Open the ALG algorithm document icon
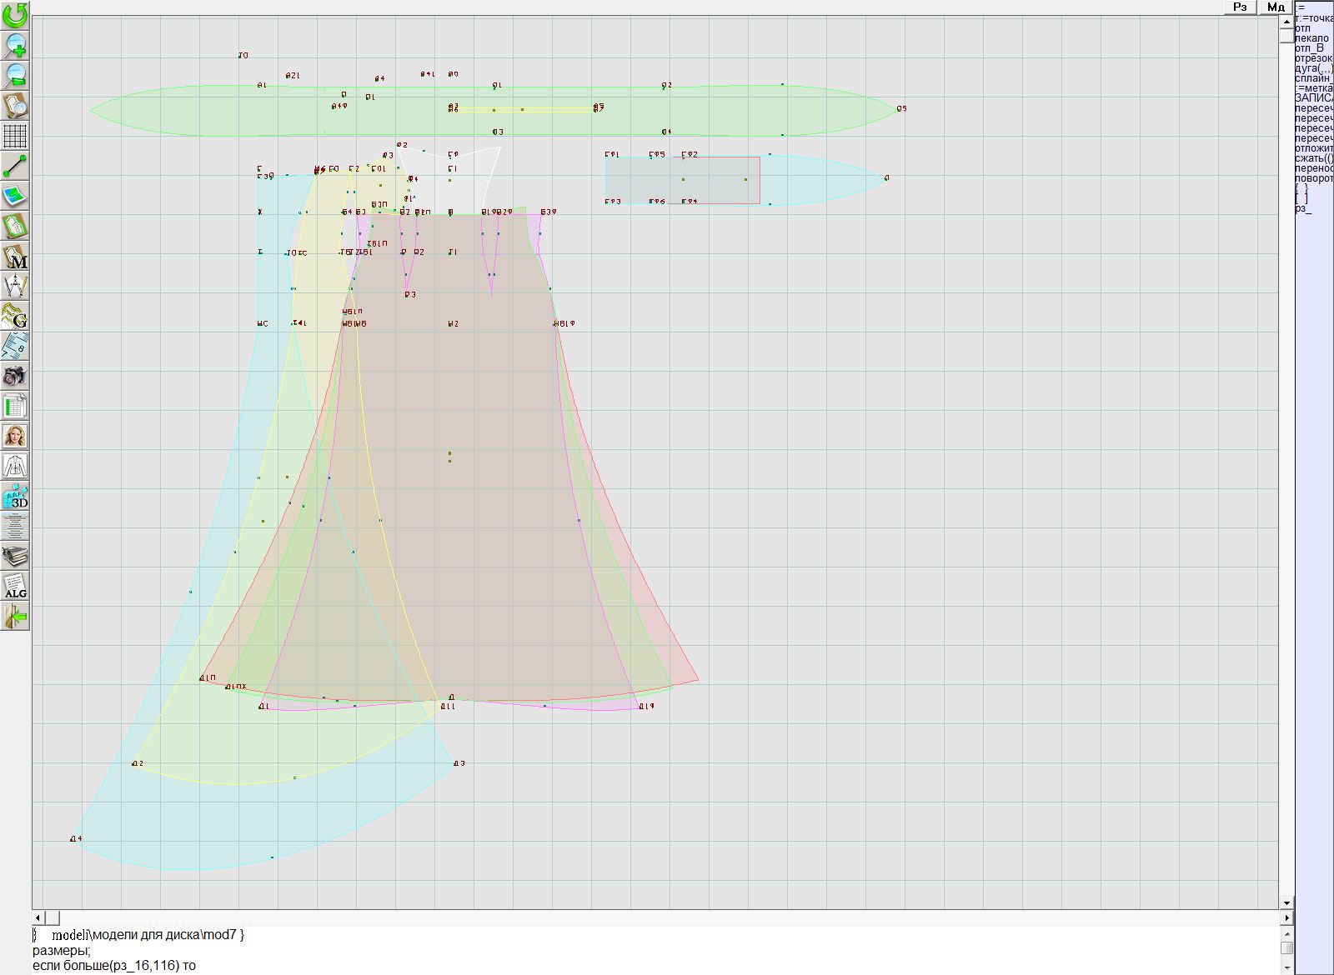The width and height of the screenshot is (1334, 975). pyautogui.click(x=15, y=587)
